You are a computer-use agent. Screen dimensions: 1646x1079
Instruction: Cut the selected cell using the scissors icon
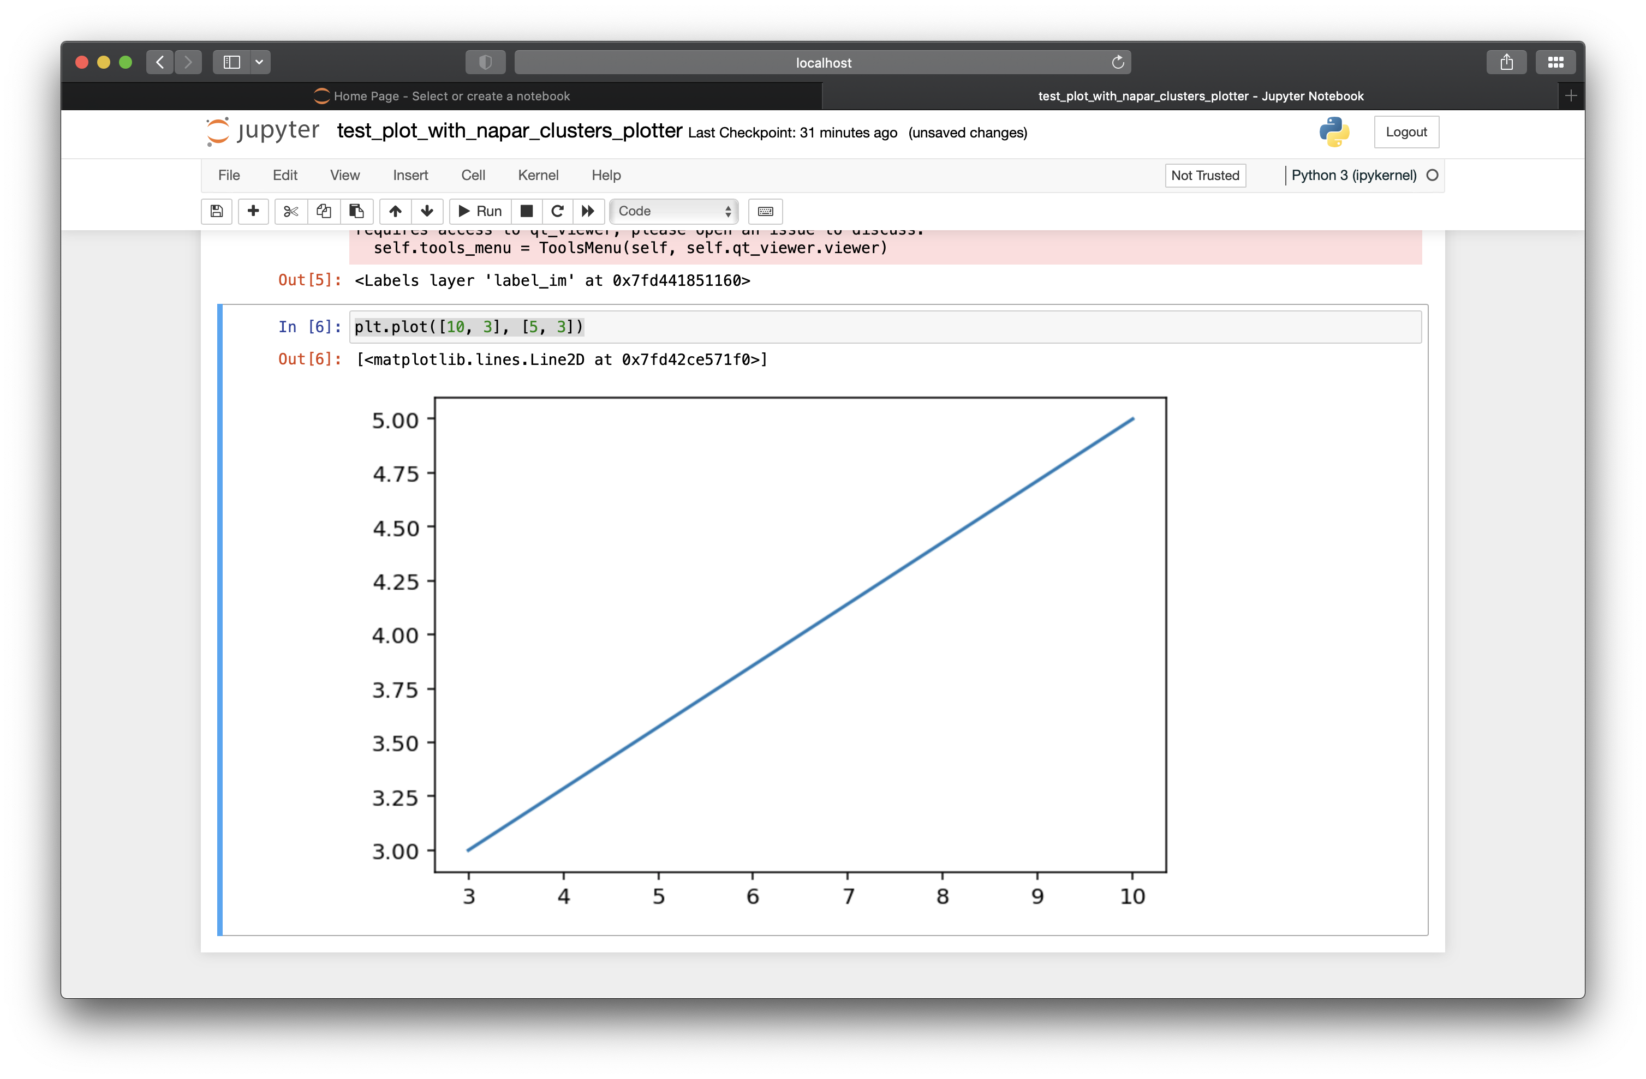coord(290,212)
